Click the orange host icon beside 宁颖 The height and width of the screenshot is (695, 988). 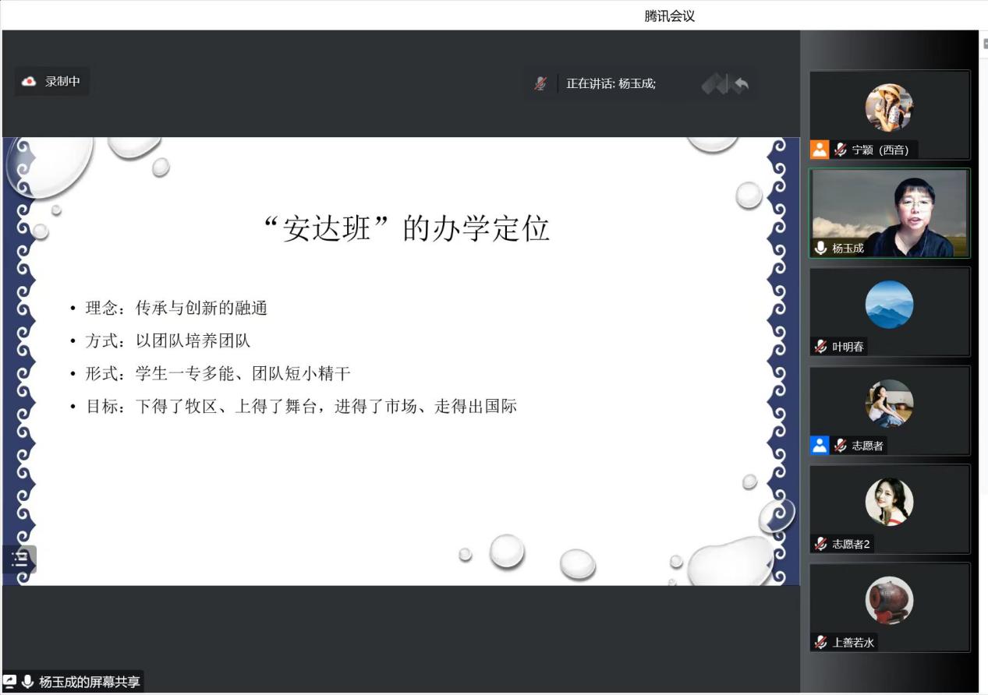(x=820, y=150)
